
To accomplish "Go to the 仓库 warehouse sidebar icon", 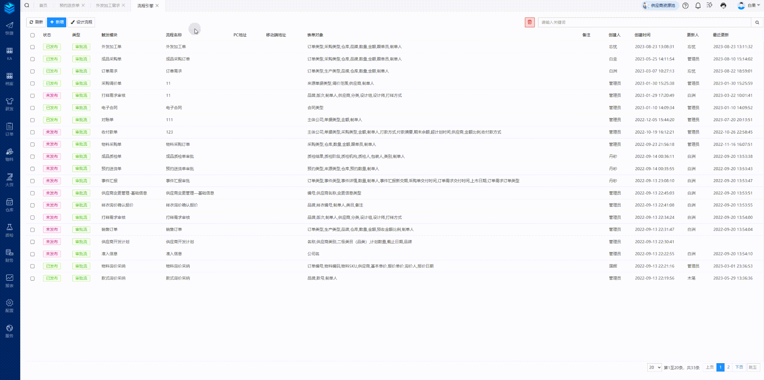I will tap(9, 205).
